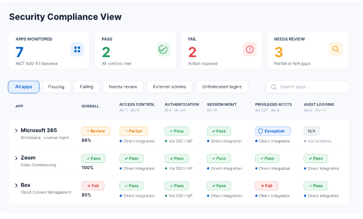Screen dimensions: 363x219
Task: Click Box privileged accounts Fail badge
Action: 266,186
